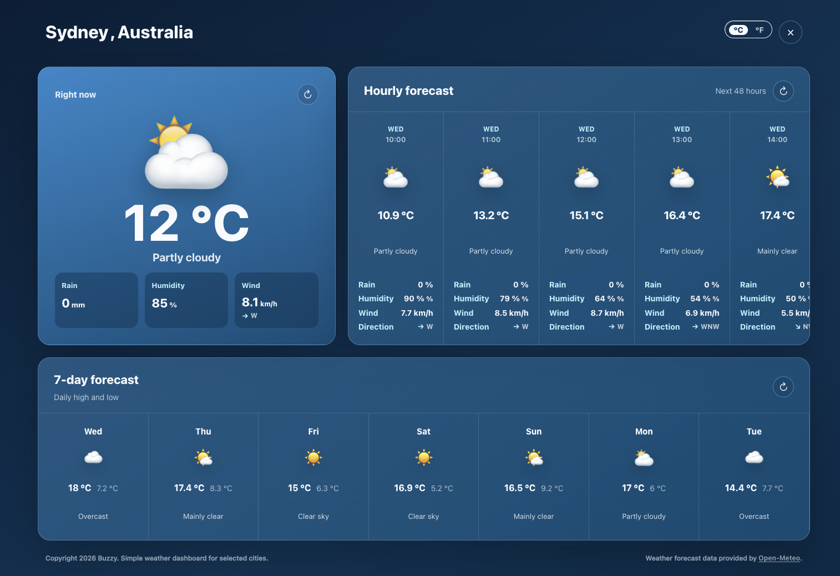
Task: Click Friday's clear sky sun icon
Action: point(313,457)
